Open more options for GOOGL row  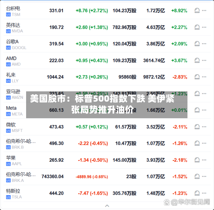[204, 44]
